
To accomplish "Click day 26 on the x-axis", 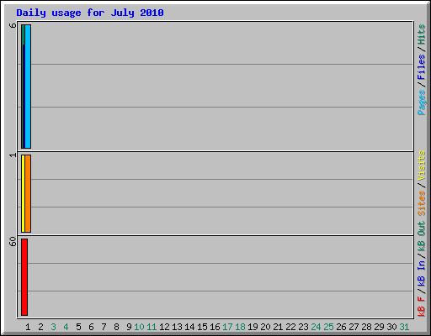I will click(341, 327).
